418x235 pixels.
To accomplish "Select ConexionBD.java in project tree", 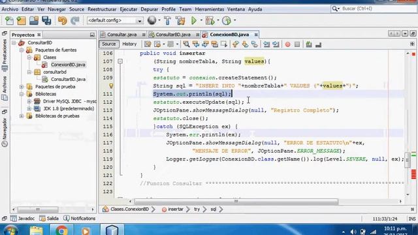I will tap(68, 65).
